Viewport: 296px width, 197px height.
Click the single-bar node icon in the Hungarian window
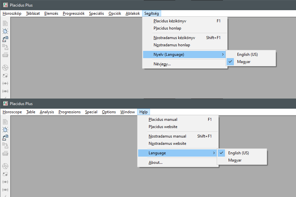tap(5, 83)
